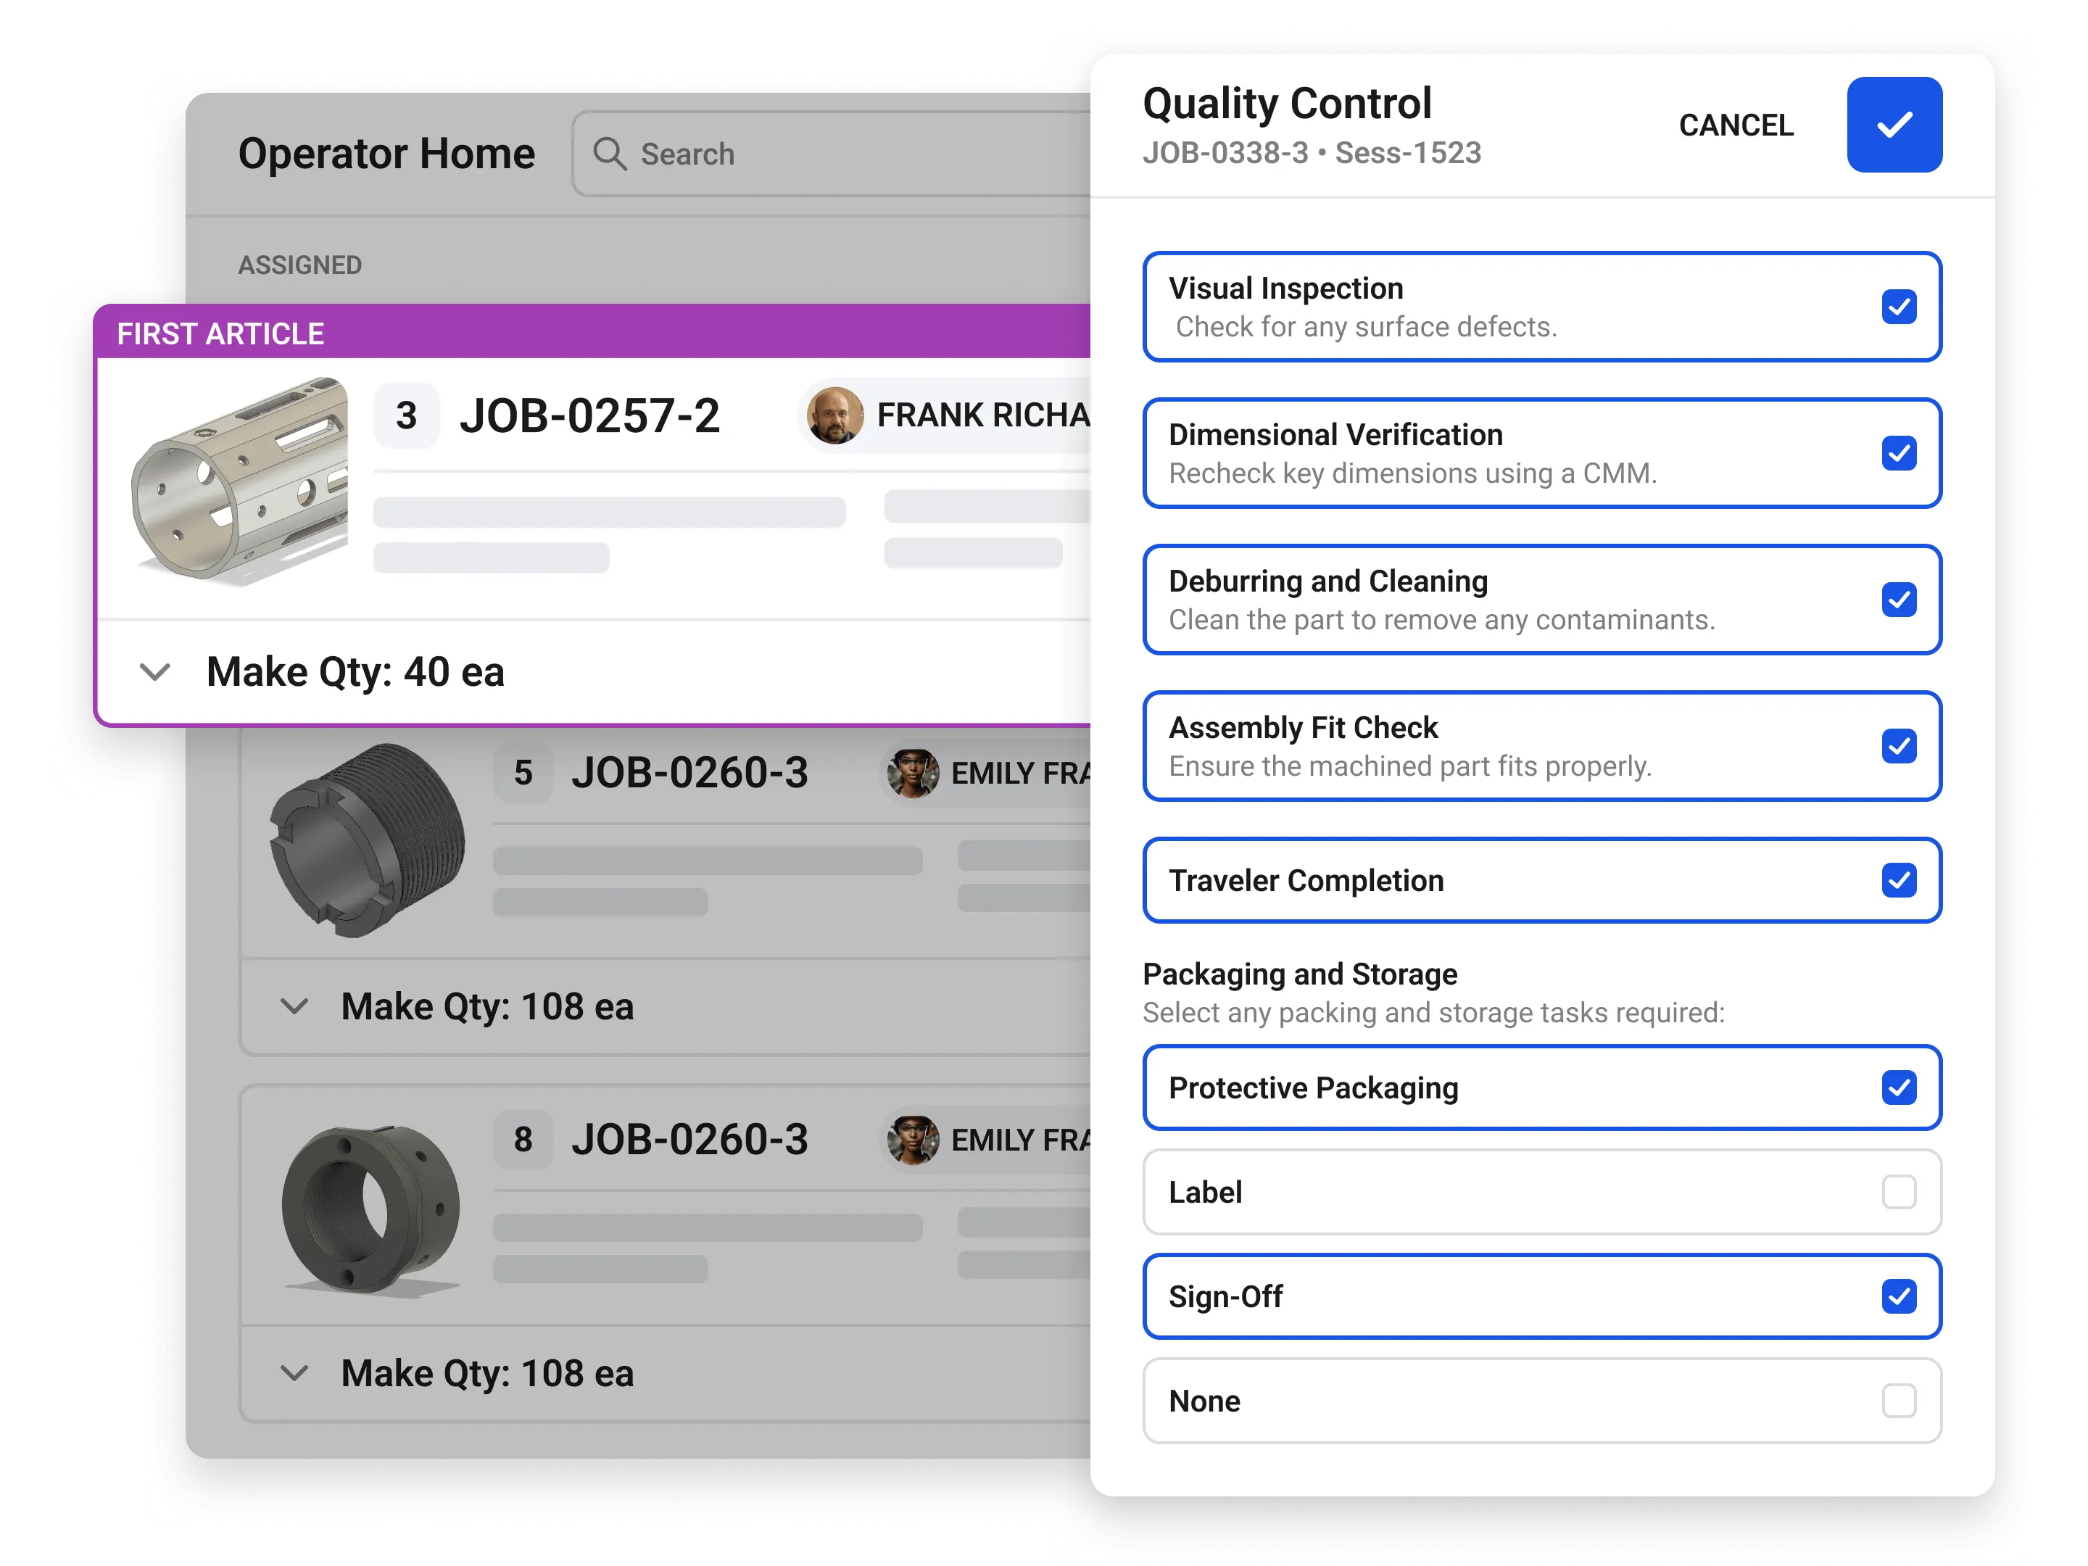Expand Make Qty: 40 ea chevron

click(155, 672)
